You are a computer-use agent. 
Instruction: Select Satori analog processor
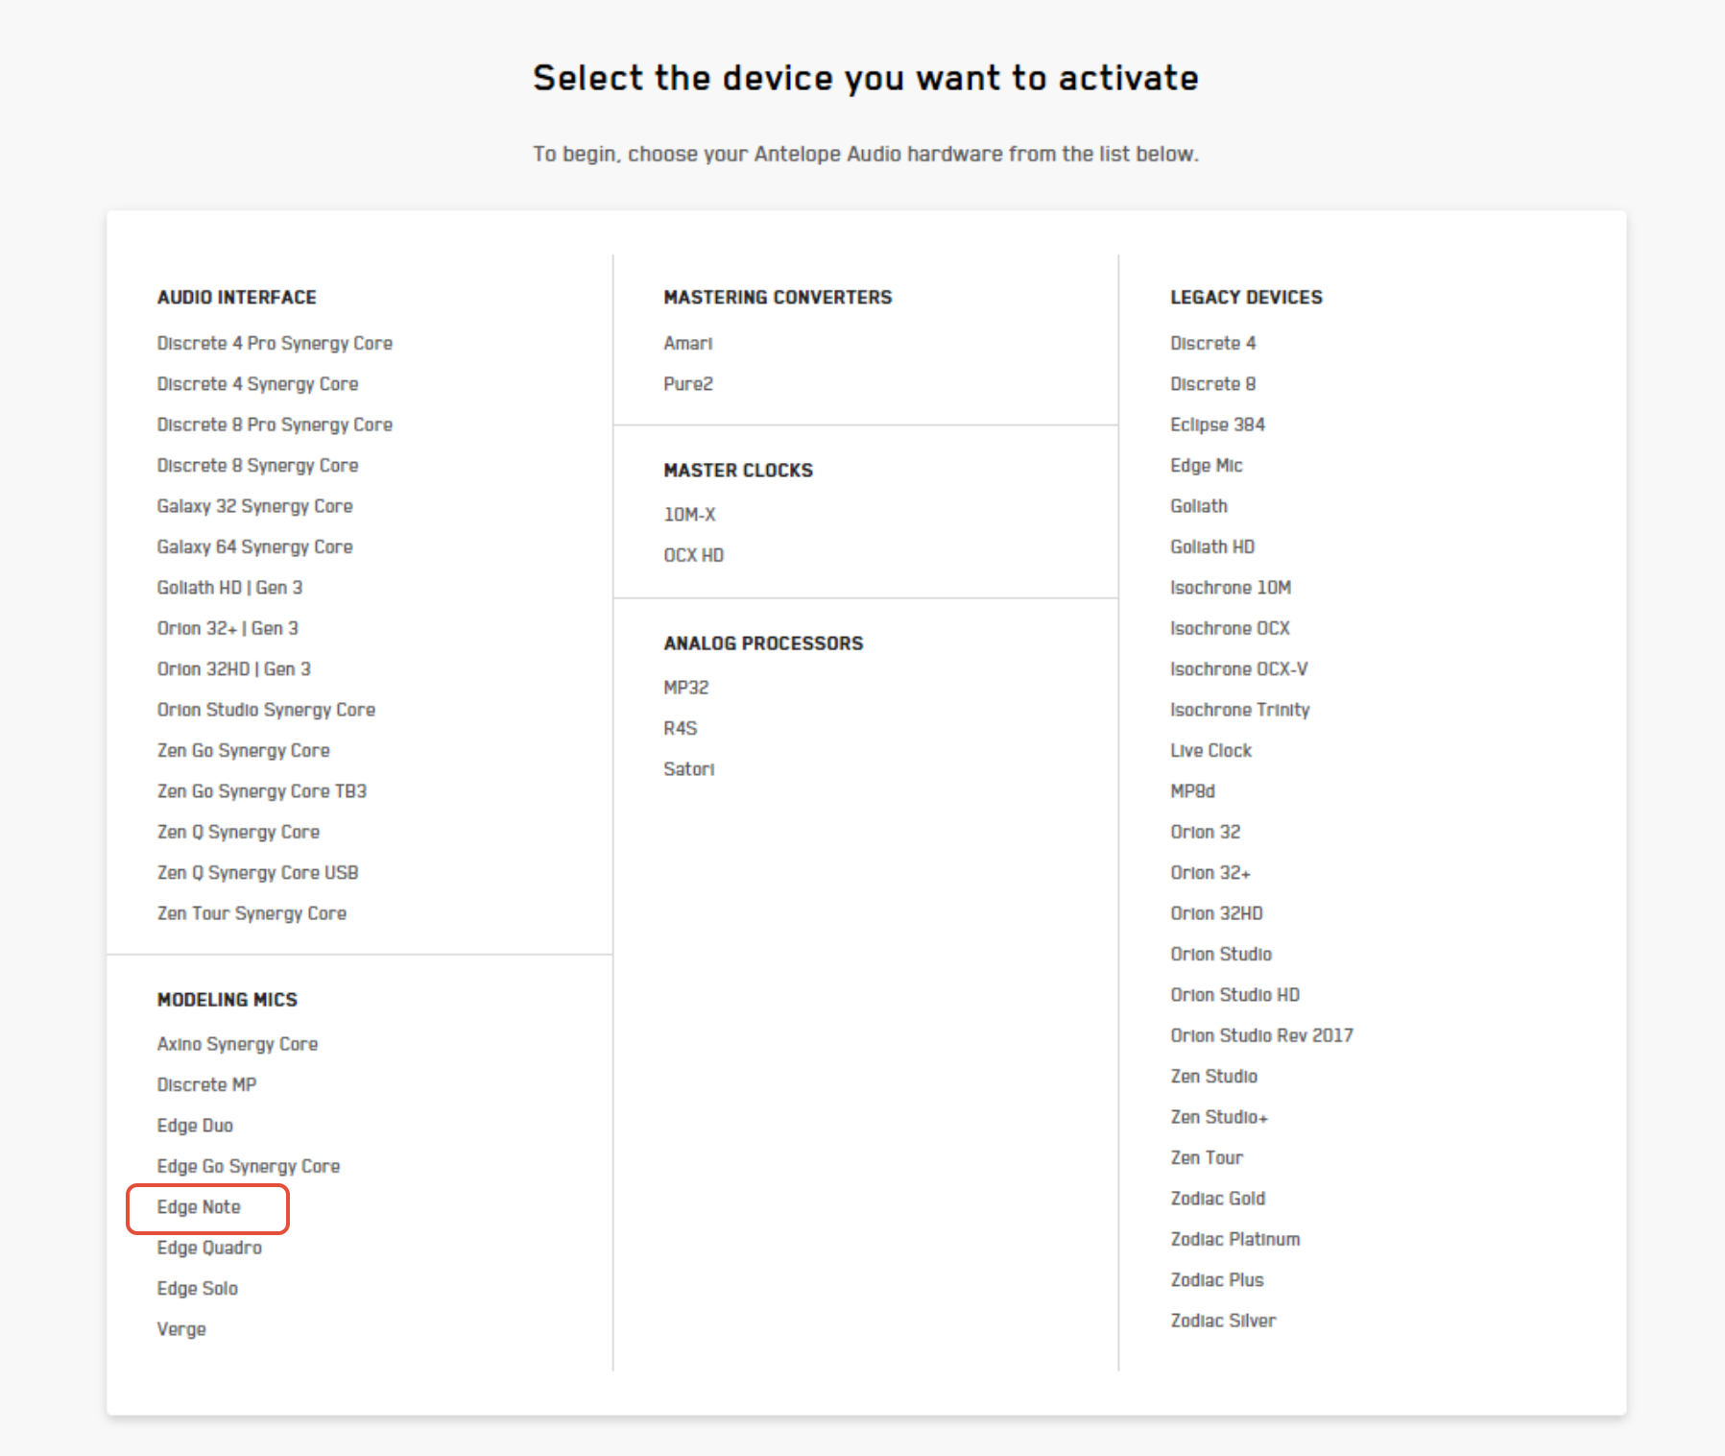tap(688, 769)
